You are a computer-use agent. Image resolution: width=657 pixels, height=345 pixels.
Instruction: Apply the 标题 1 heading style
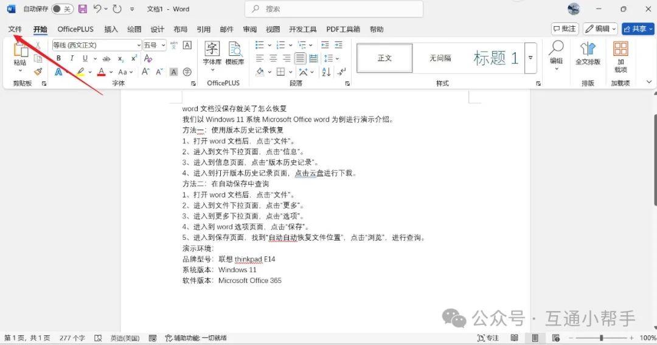tap(496, 58)
